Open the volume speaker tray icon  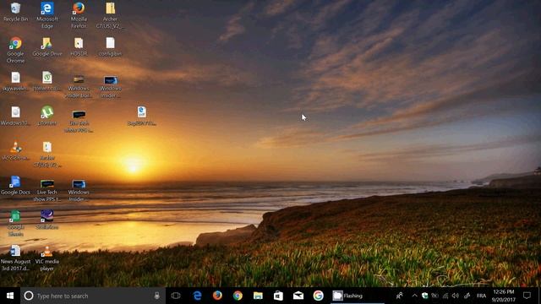(x=456, y=296)
